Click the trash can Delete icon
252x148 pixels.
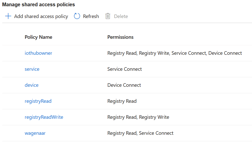pos(108,16)
